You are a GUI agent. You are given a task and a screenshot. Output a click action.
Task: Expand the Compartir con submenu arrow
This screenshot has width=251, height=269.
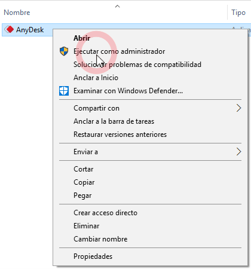[x=238, y=108]
